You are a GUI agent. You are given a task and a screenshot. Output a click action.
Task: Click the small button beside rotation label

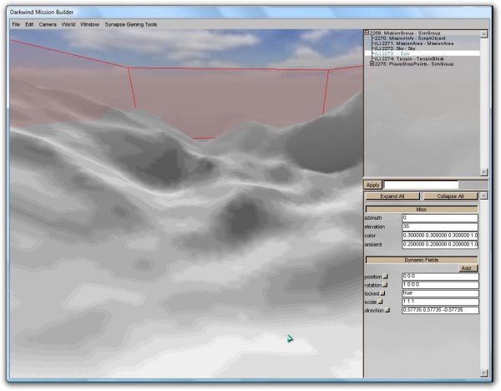click(x=385, y=285)
